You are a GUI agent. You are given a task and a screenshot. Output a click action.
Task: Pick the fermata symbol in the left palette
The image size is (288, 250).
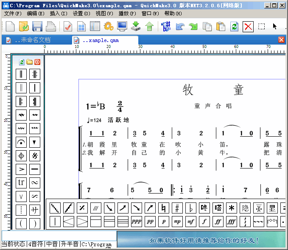click(21, 142)
